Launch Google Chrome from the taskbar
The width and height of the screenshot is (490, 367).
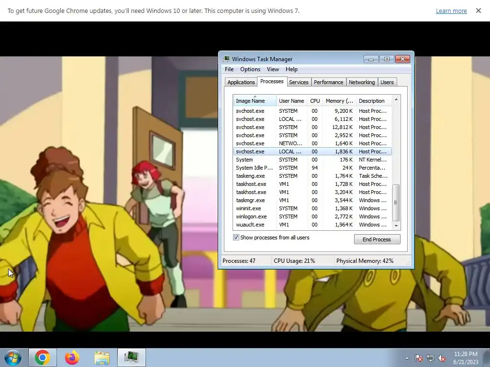click(43, 357)
